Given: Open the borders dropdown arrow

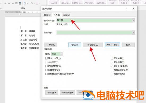Looking at the screenshot, I should click(x=40, y=3).
